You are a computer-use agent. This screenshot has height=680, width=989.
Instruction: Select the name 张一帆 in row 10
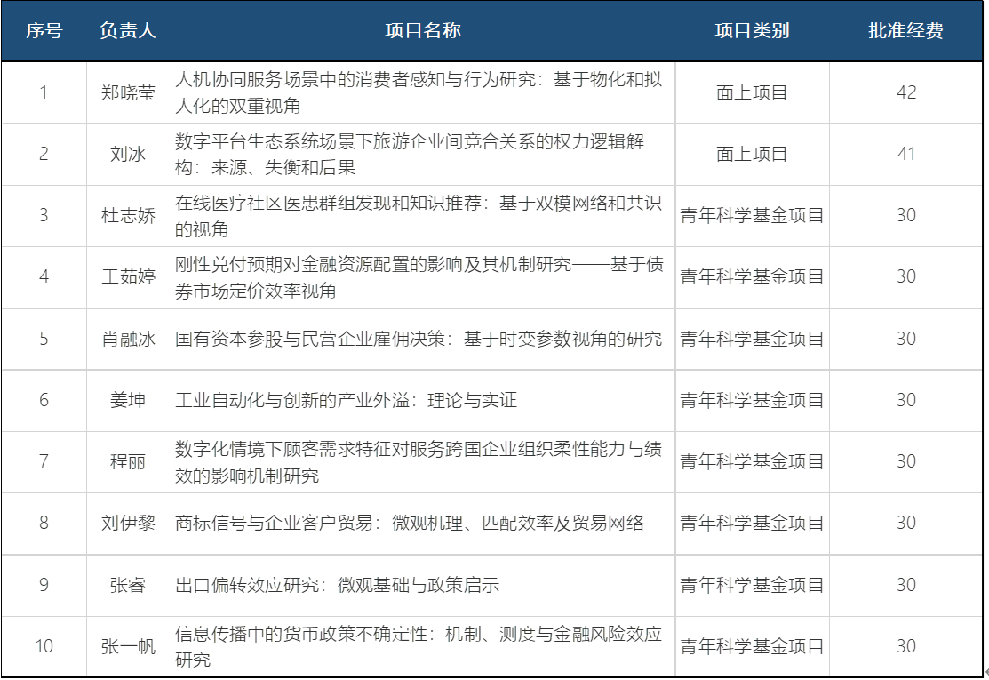tap(128, 646)
